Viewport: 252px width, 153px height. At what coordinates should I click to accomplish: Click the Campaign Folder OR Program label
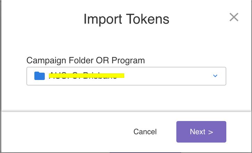point(85,60)
